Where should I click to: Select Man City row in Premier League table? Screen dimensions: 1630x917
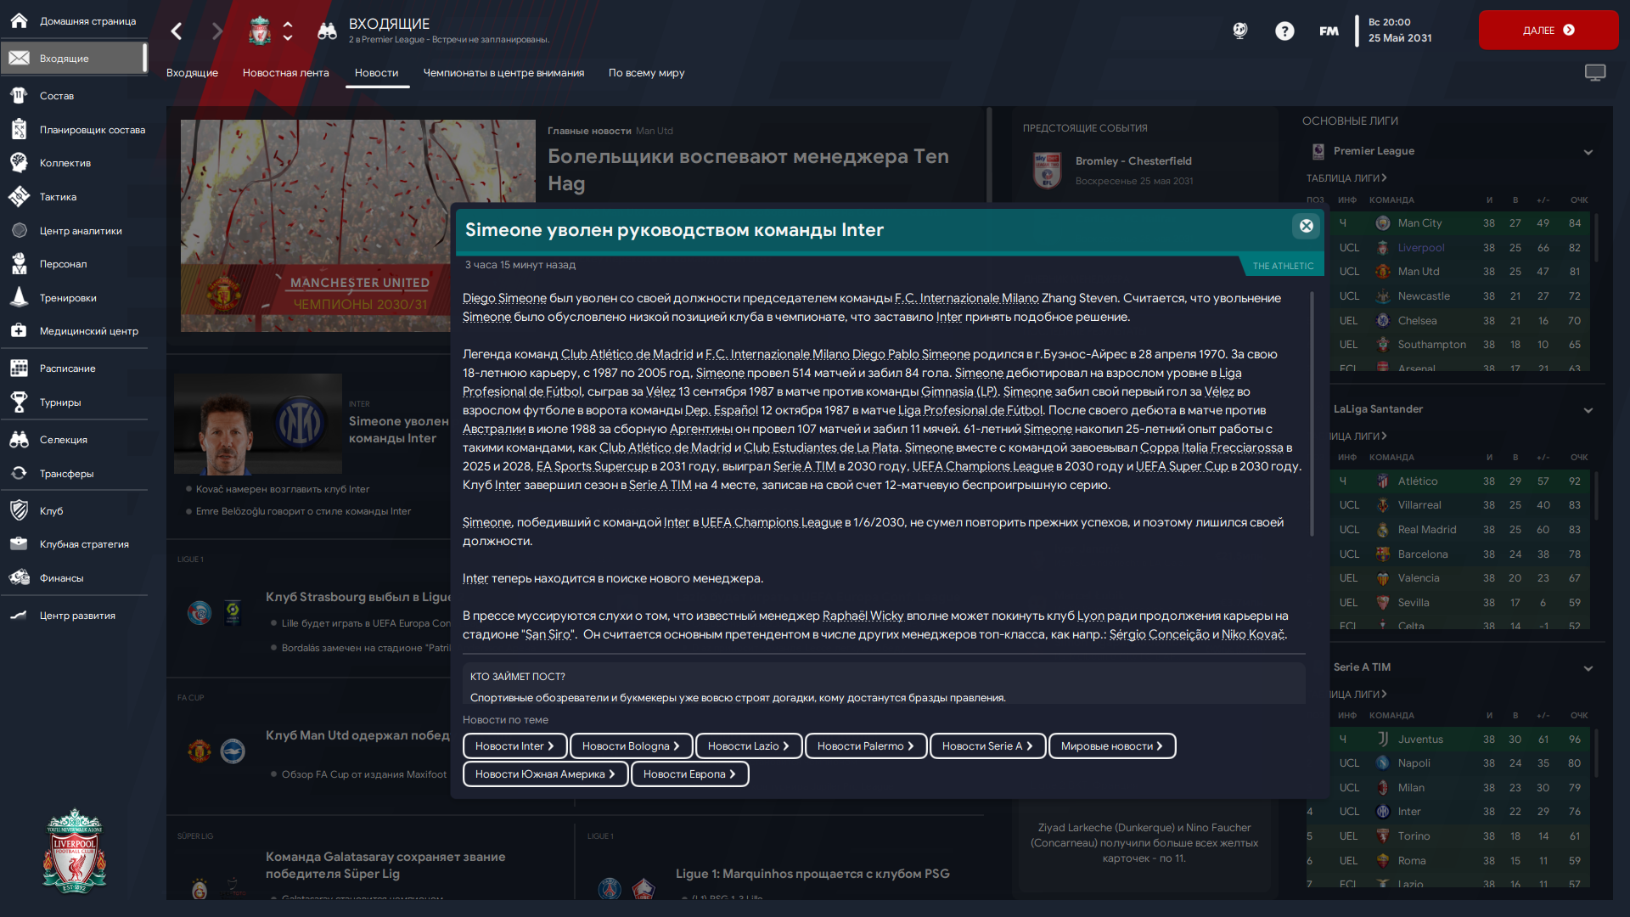click(x=1450, y=223)
